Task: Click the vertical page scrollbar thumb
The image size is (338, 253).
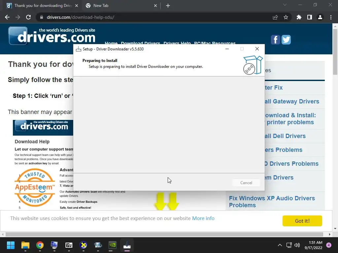Action: [x=335, y=52]
